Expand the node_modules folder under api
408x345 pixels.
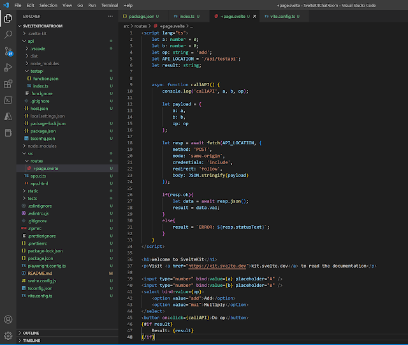tap(43, 63)
